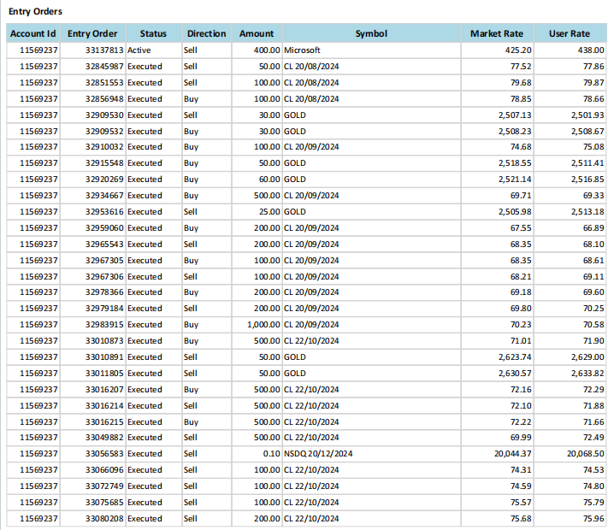Select the Market Rate column header

[497, 33]
